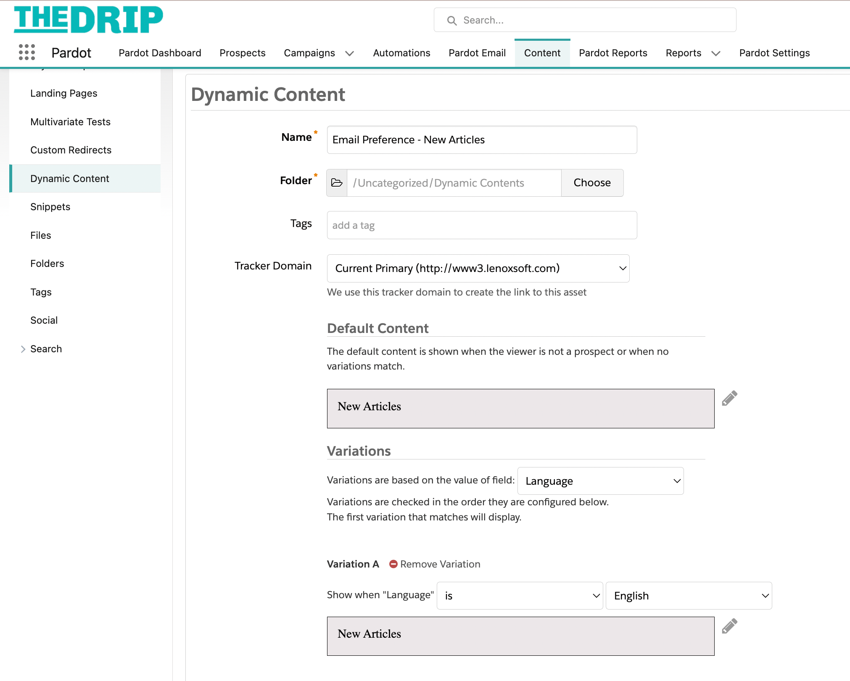Open the app launcher grid icon
850x681 pixels.
pos(27,53)
